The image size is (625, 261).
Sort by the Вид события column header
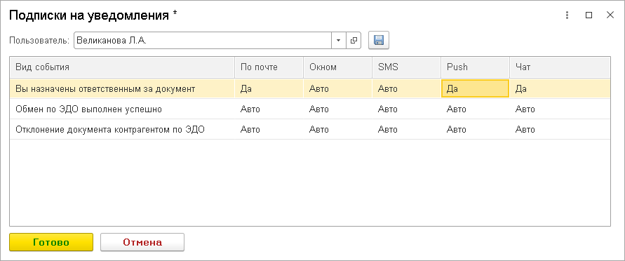click(x=122, y=67)
